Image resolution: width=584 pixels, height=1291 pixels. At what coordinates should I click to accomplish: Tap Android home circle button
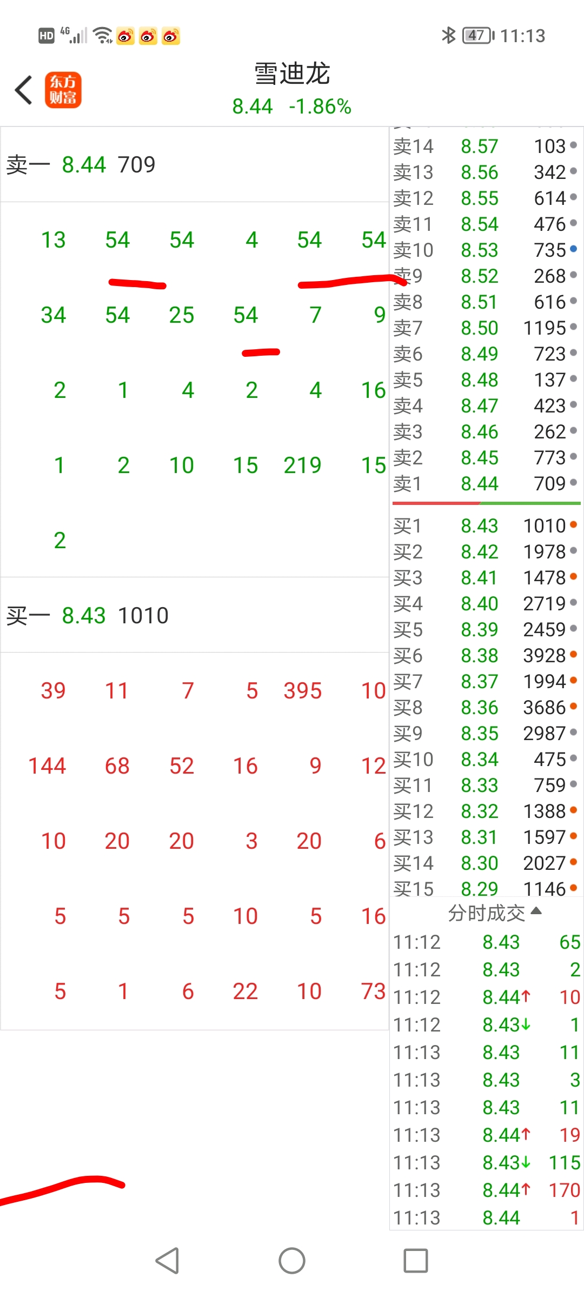292,1261
